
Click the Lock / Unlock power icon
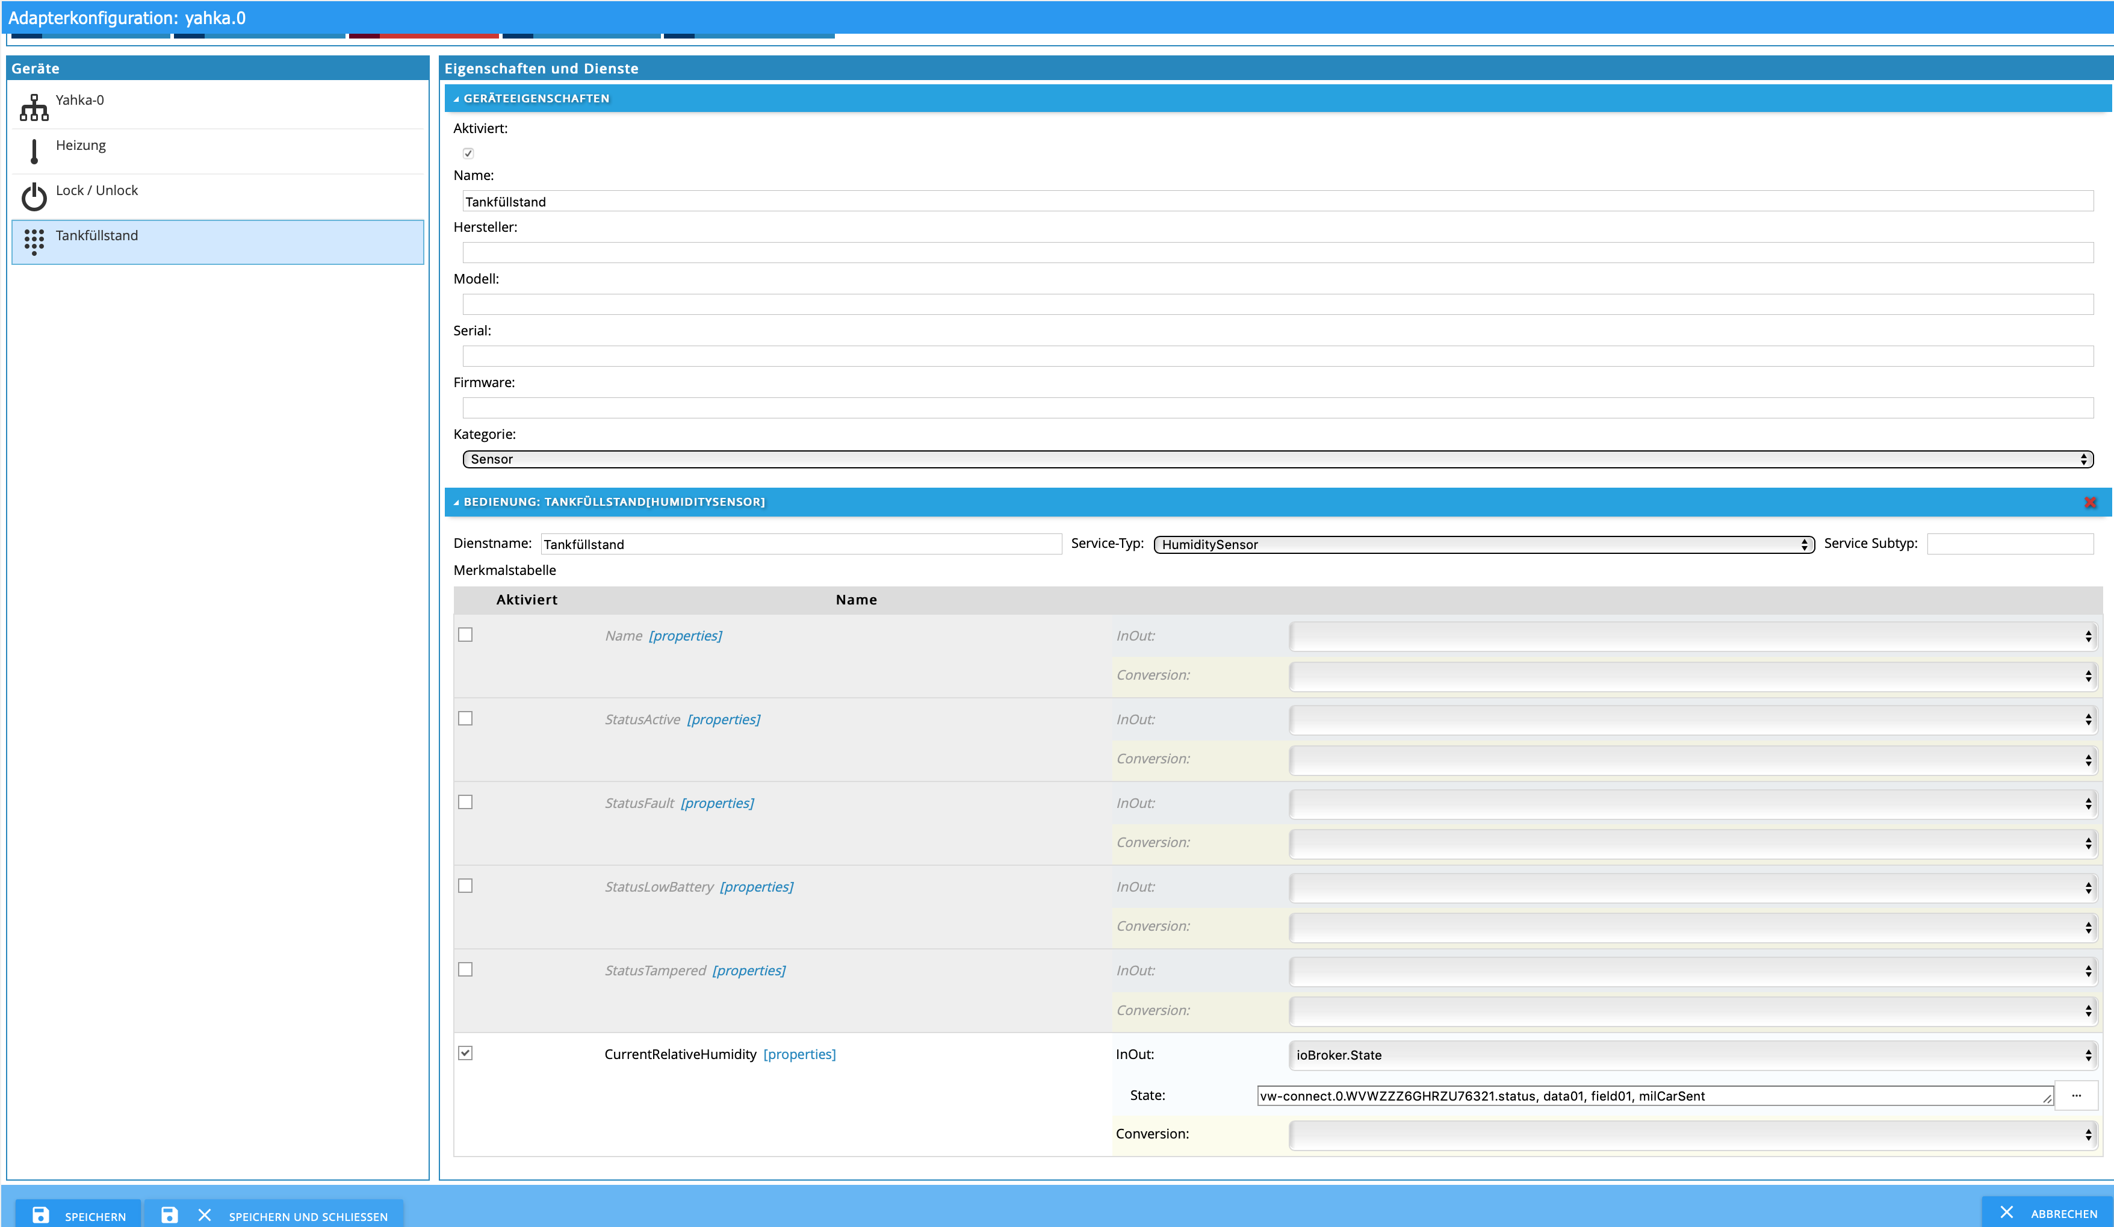click(34, 197)
